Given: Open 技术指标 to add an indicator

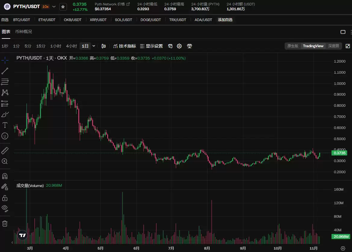Looking at the screenshot, I should tap(124, 46).
